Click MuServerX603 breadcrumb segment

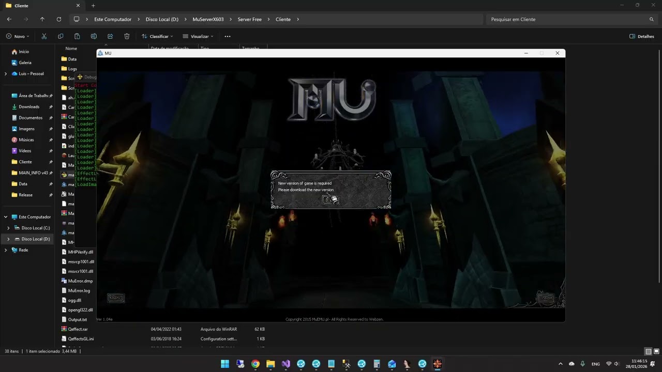208,19
